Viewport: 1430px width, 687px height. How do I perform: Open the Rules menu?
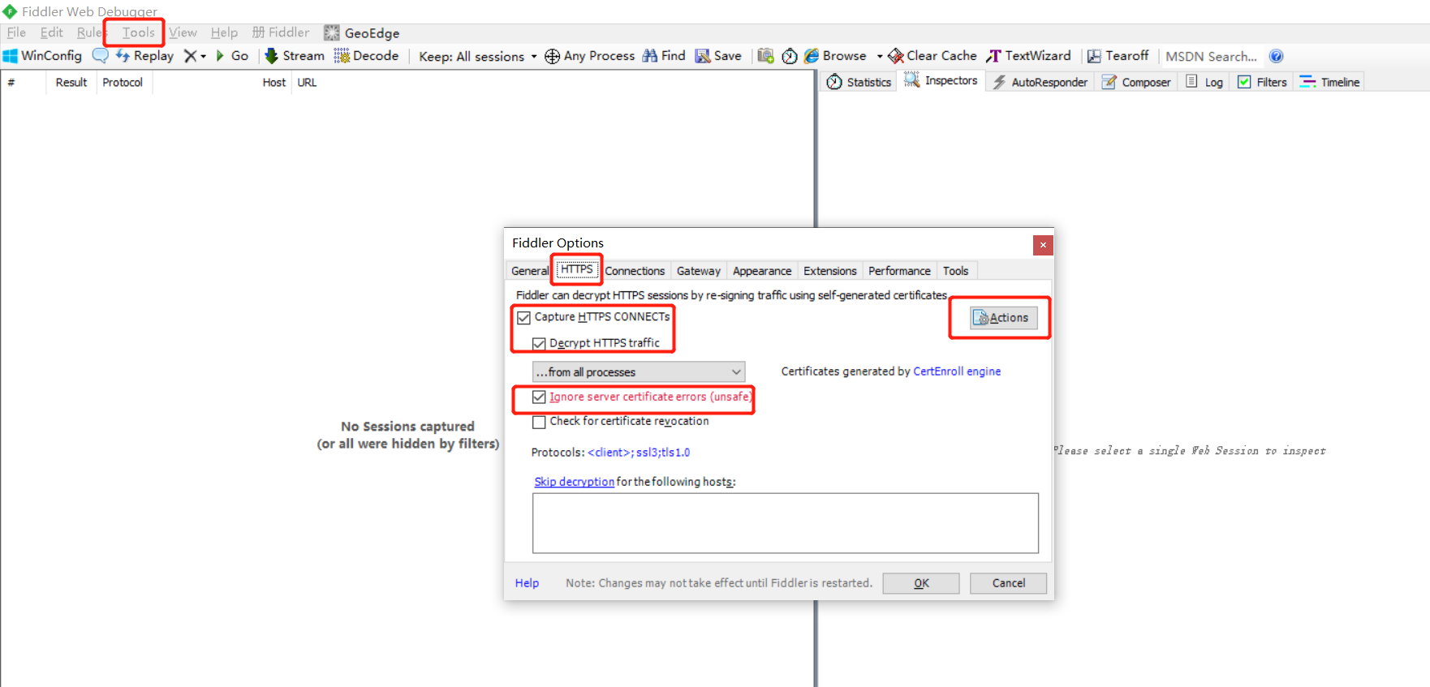click(90, 32)
